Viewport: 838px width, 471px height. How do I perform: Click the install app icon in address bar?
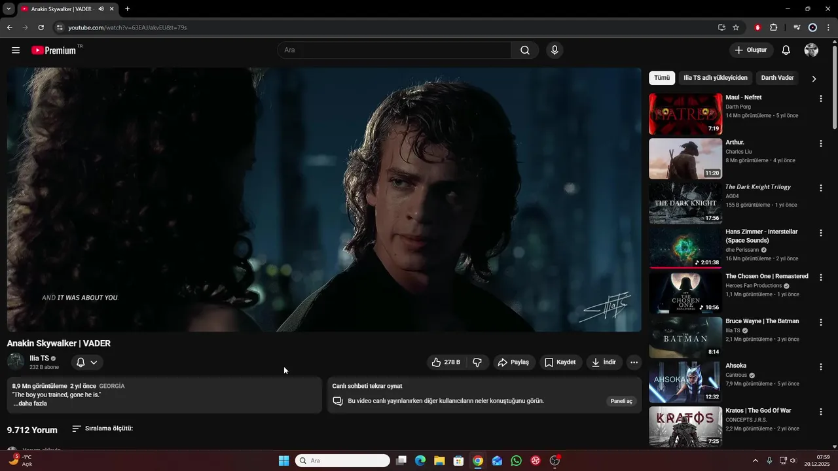click(x=721, y=27)
